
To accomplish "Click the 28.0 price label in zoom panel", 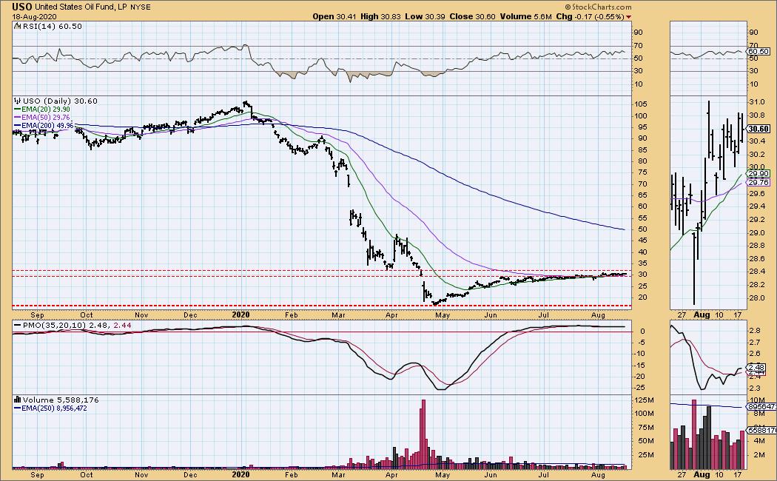I will pyautogui.click(x=756, y=298).
